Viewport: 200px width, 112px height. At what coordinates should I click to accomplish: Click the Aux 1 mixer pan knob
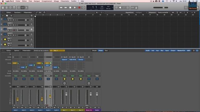[64, 83]
